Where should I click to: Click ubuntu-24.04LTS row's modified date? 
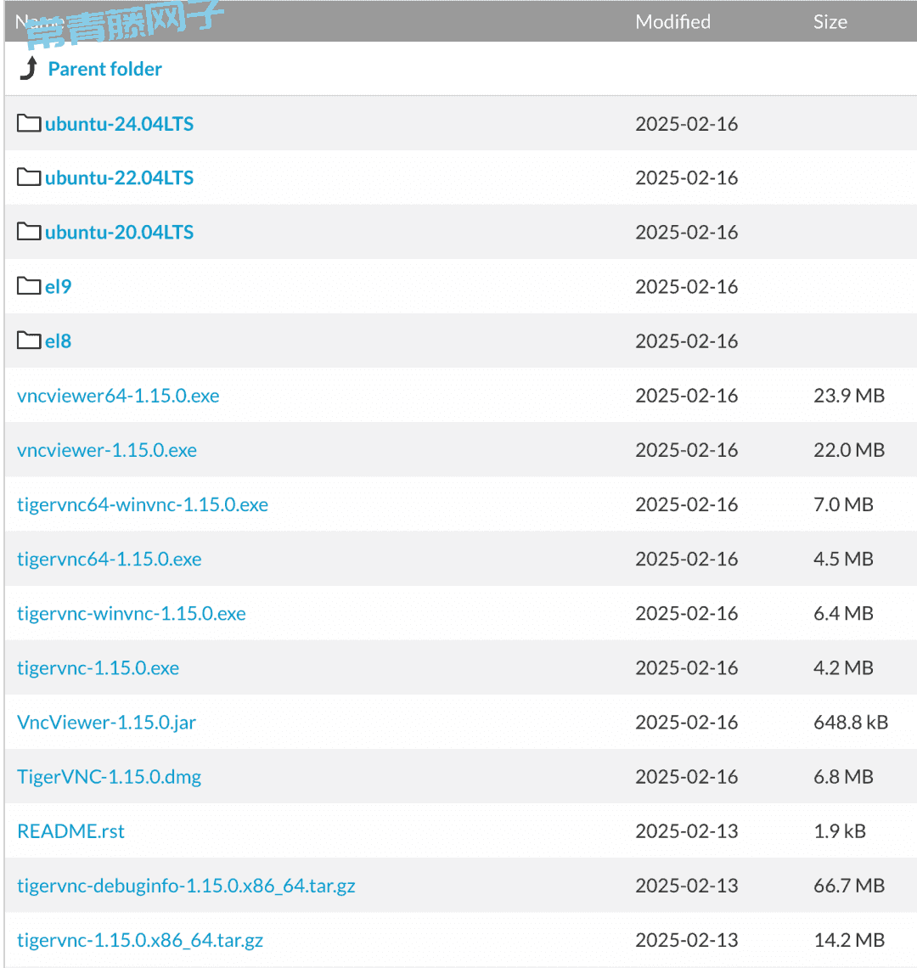[x=687, y=124]
